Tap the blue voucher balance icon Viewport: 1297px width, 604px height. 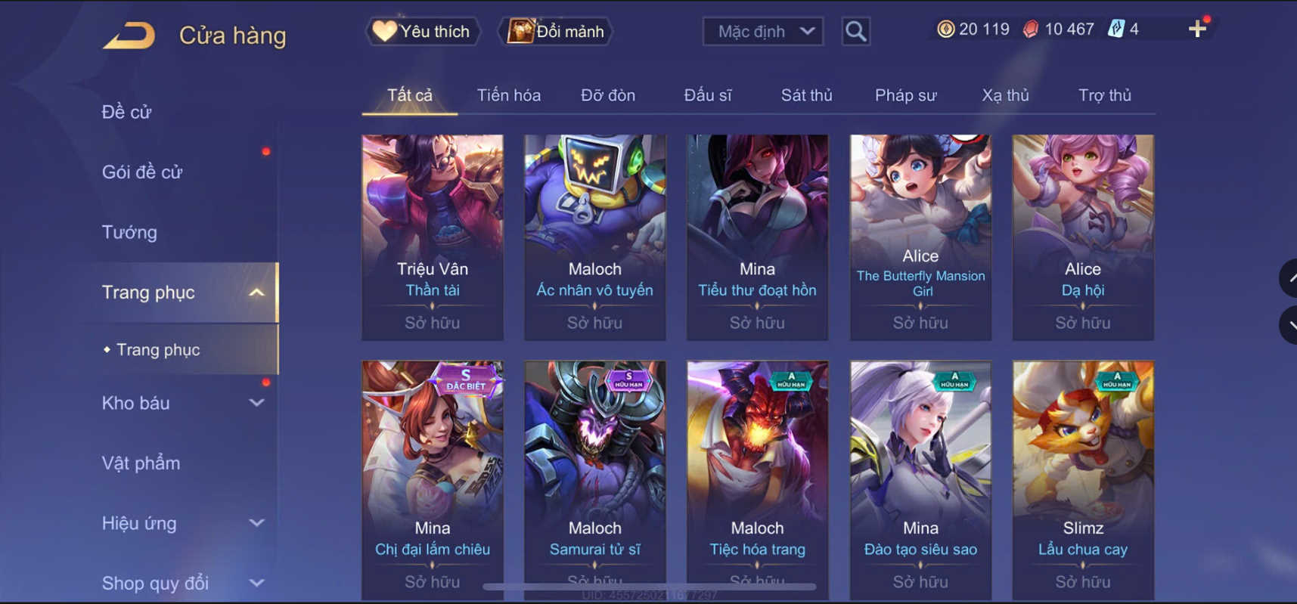tap(1116, 29)
